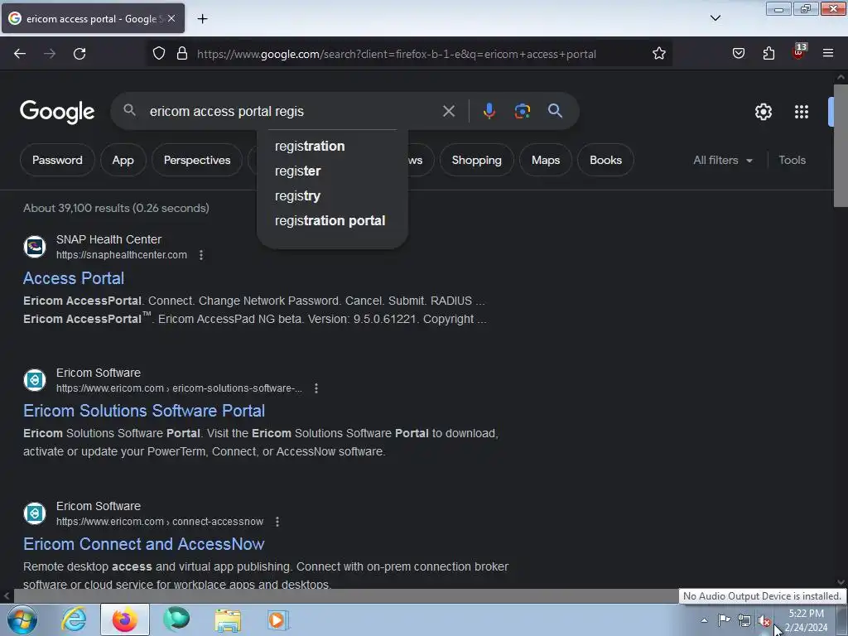848x636 pixels.
Task: Bookmark this page with the star
Action: pyautogui.click(x=658, y=54)
